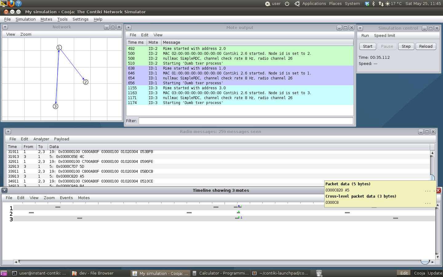Sort Mote output by Mote column header
The image size is (443, 277).
pos(154,42)
